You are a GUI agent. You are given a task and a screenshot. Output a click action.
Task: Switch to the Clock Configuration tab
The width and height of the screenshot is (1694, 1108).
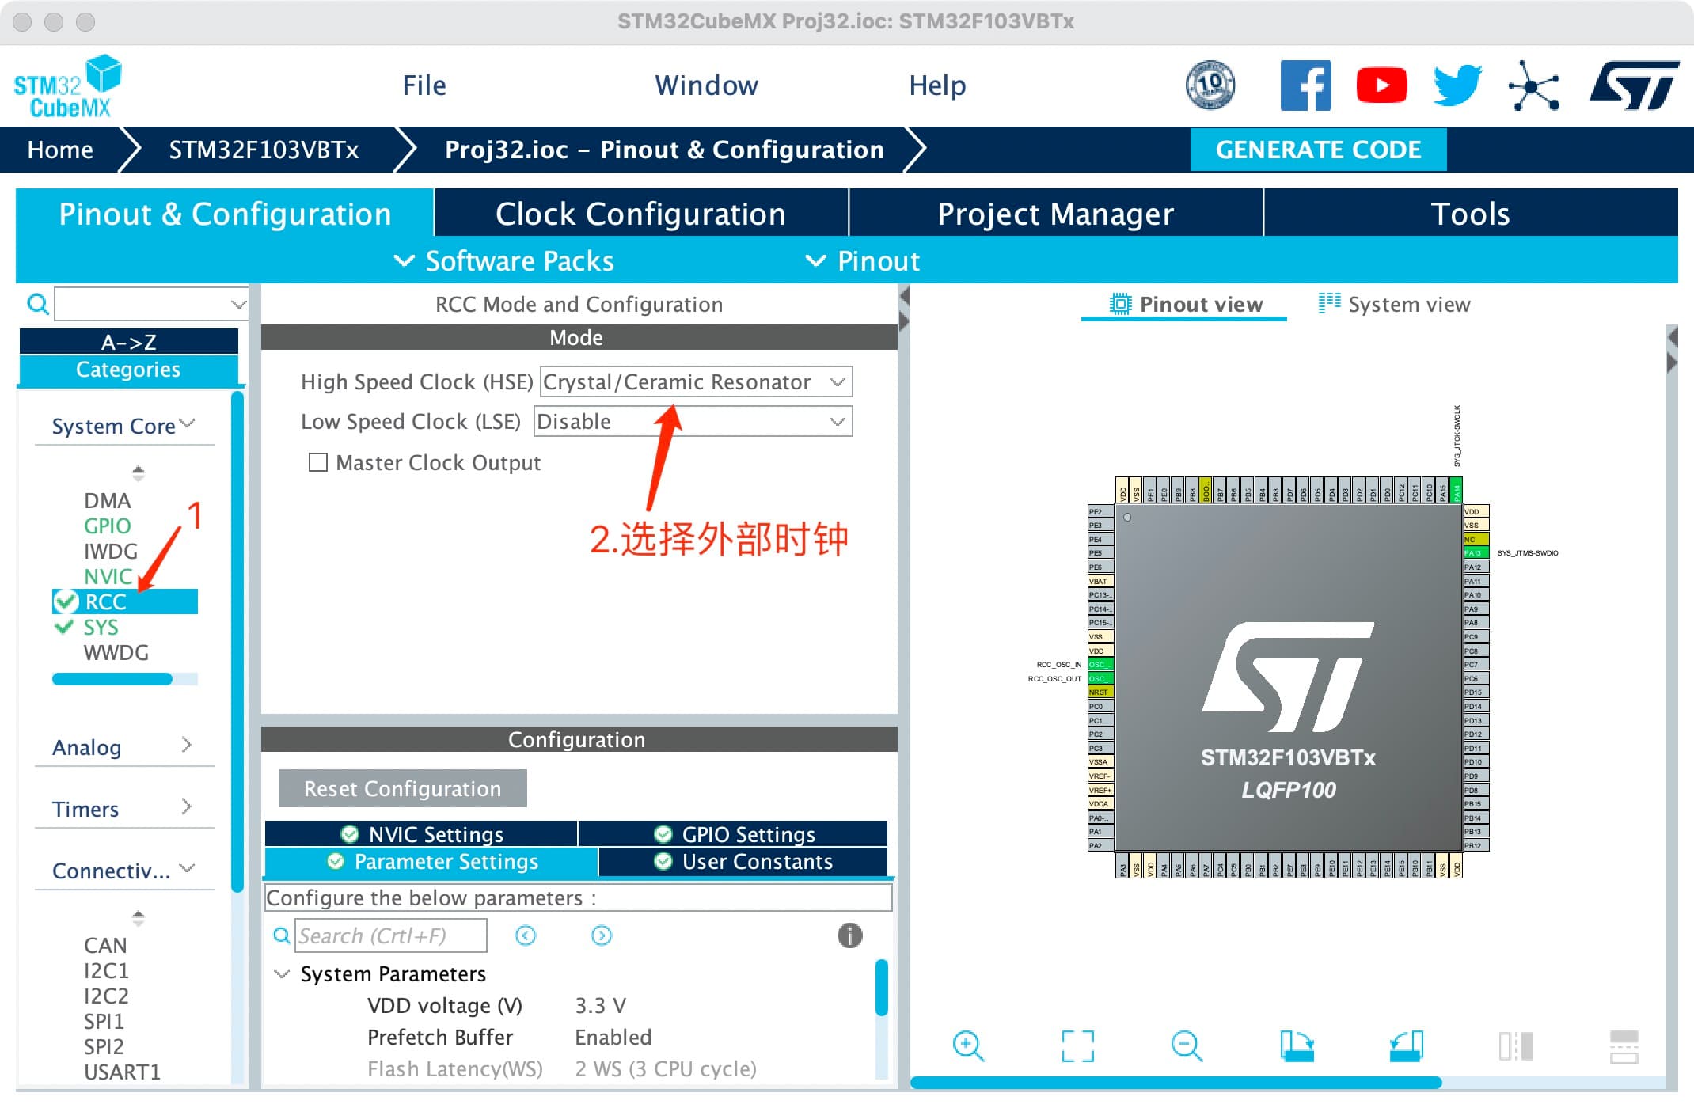click(640, 214)
